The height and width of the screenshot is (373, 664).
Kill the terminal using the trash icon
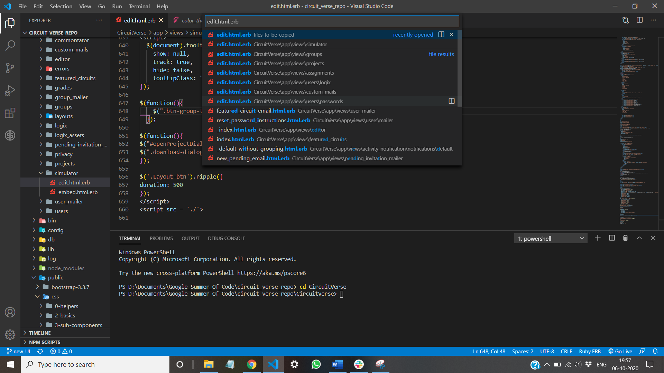(626, 238)
